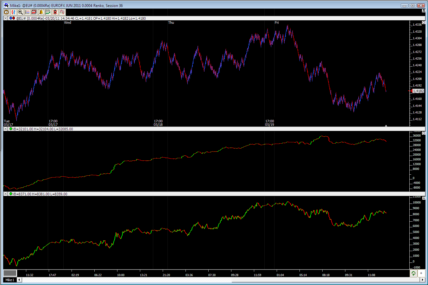Toggle the A scale button at window top right
428x285 pixels.
click(424, 11)
